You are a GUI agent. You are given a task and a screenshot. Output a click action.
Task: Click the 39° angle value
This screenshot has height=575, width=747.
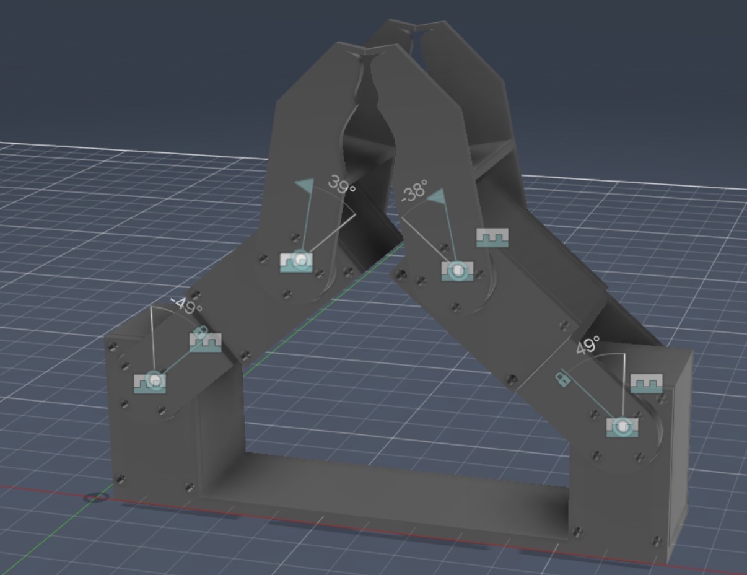pyautogui.click(x=342, y=185)
